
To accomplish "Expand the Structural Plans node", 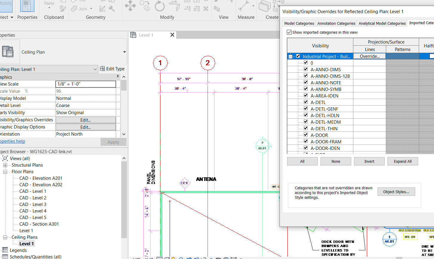I will [5, 165].
